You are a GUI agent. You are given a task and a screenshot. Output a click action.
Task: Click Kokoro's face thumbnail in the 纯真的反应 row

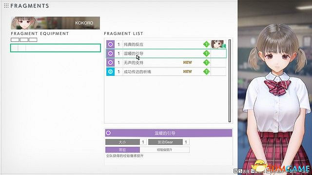pos(218,44)
